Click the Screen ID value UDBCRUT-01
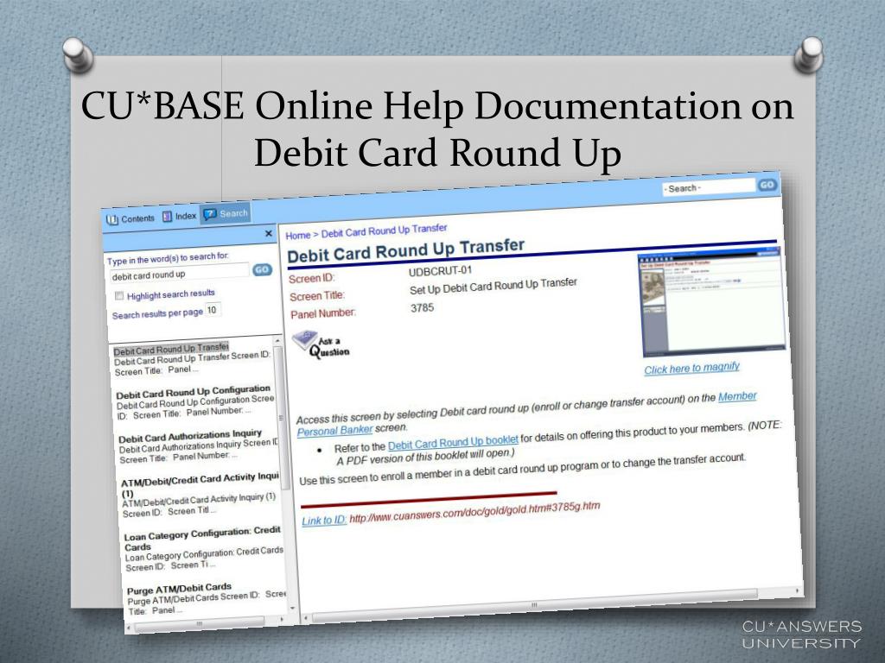The width and height of the screenshot is (885, 663). coord(440,271)
